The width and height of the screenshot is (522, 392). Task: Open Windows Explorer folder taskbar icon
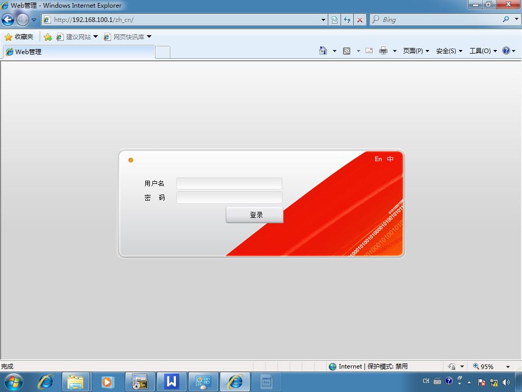click(75, 382)
